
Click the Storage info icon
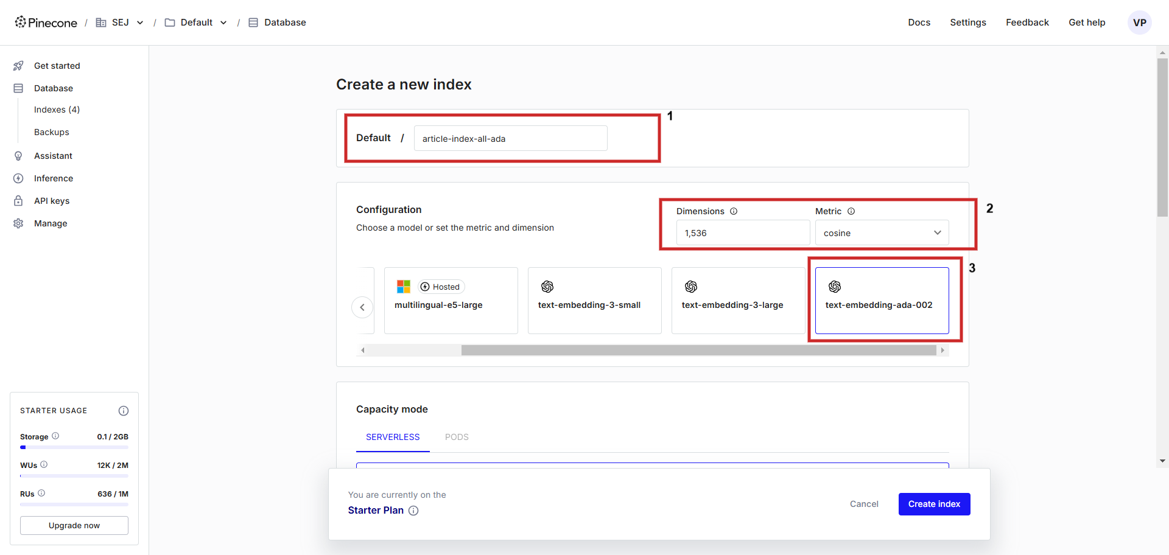click(55, 436)
